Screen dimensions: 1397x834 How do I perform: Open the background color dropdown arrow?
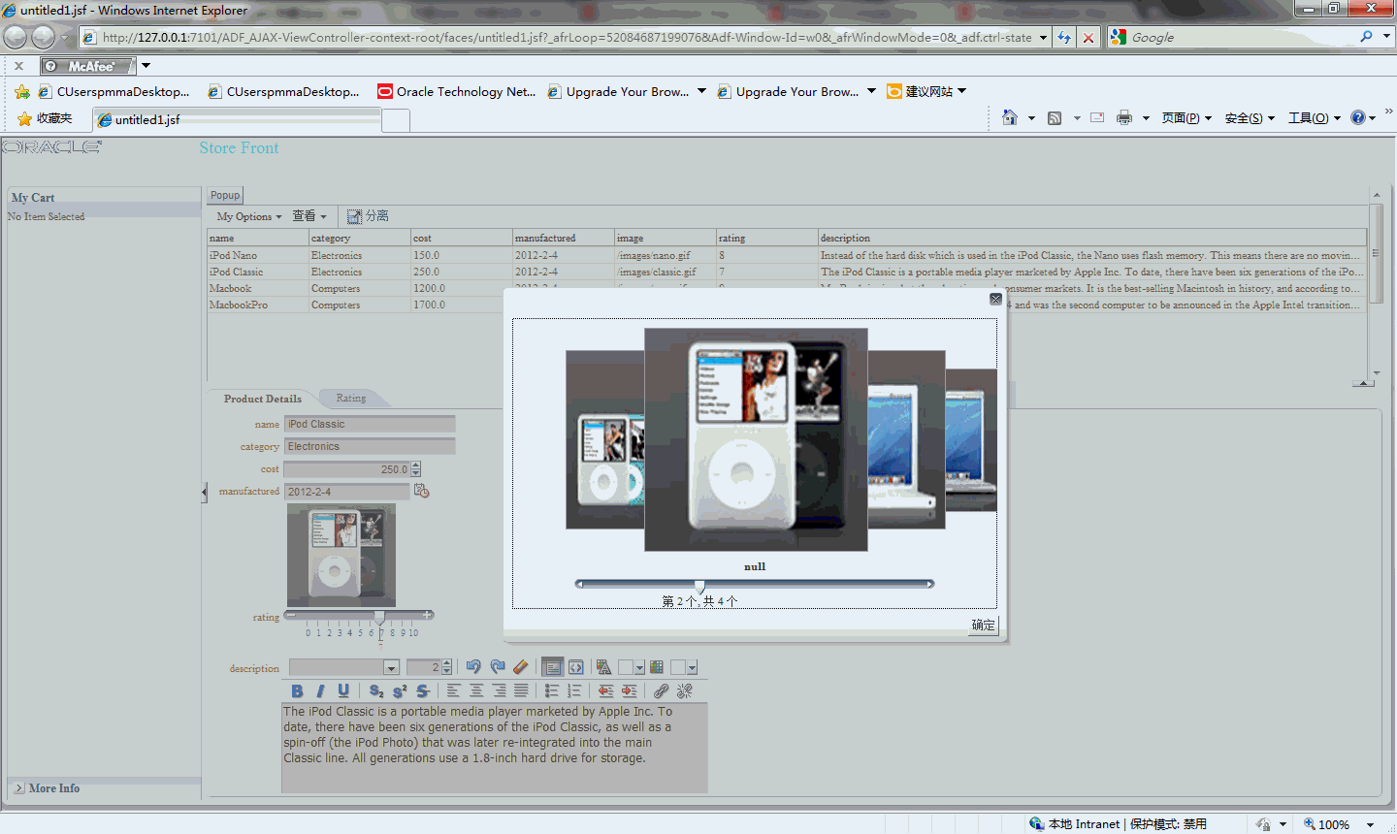(692, 667)
